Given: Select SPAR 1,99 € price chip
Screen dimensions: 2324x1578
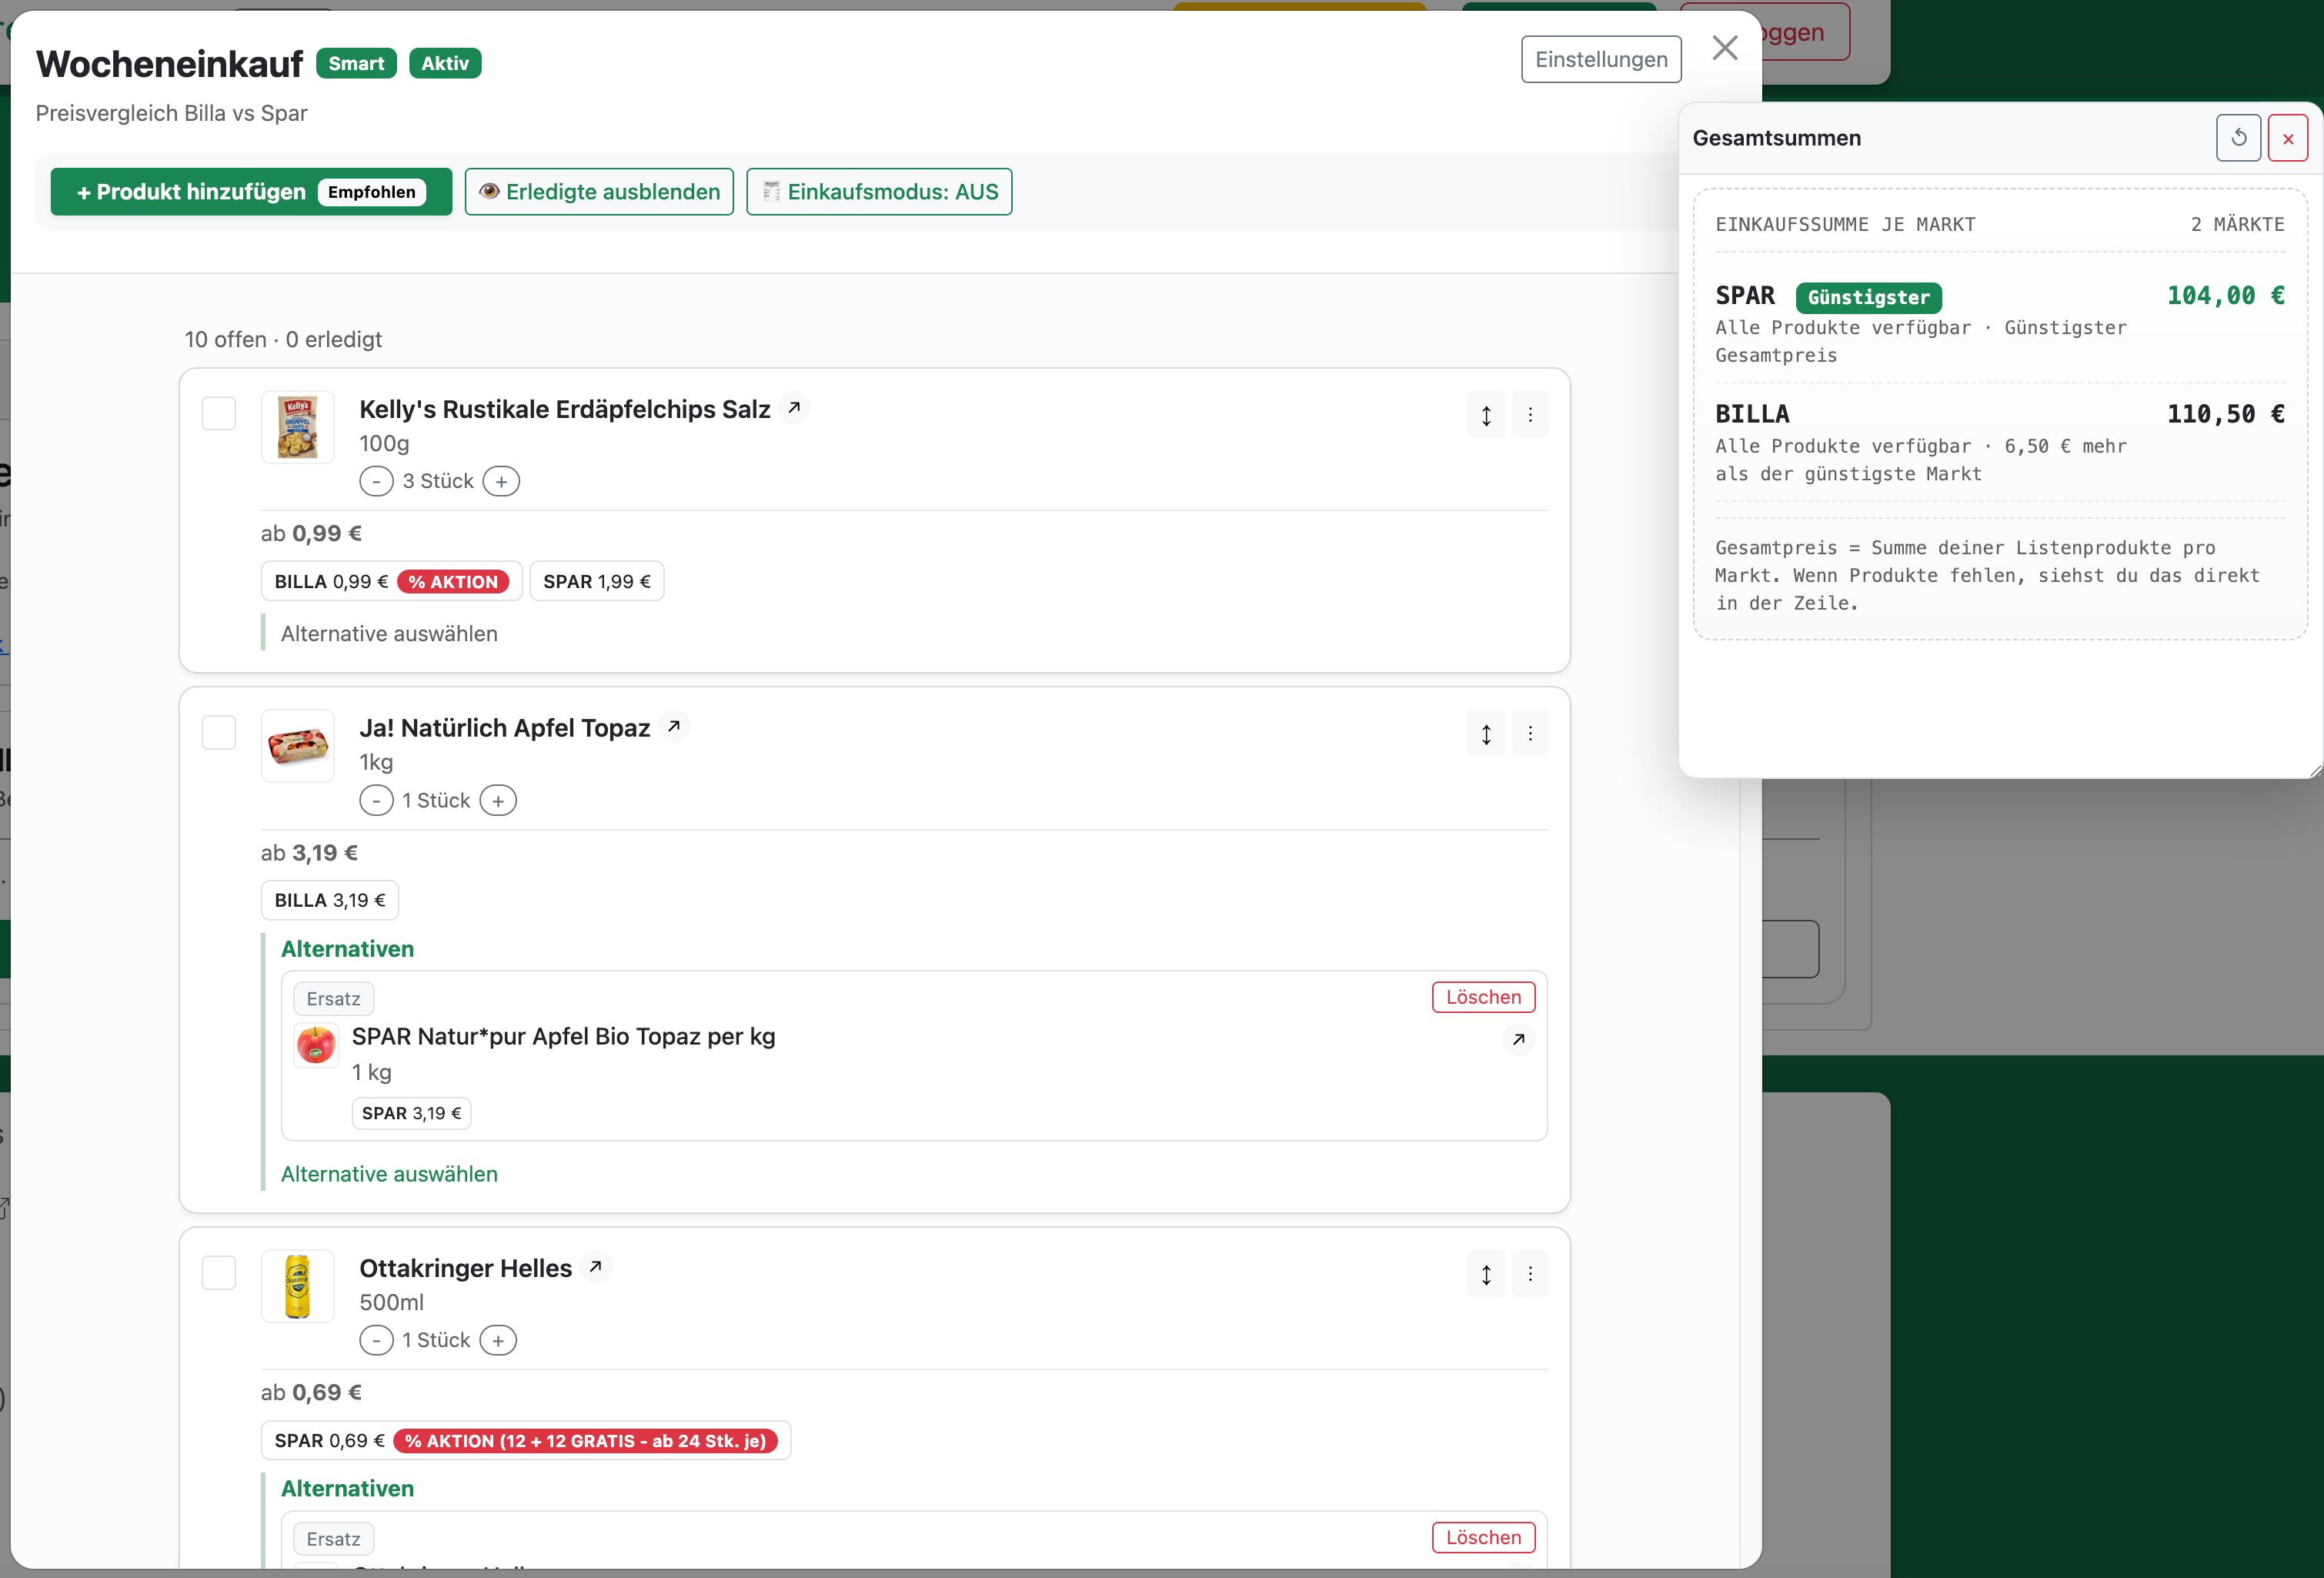Looking at the screenshot, I should click(x=597, y=581).
